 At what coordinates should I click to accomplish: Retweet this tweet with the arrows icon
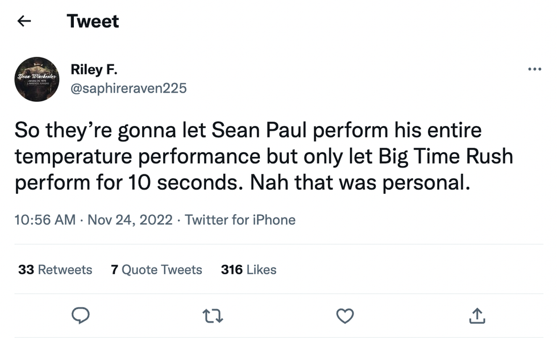214,315
